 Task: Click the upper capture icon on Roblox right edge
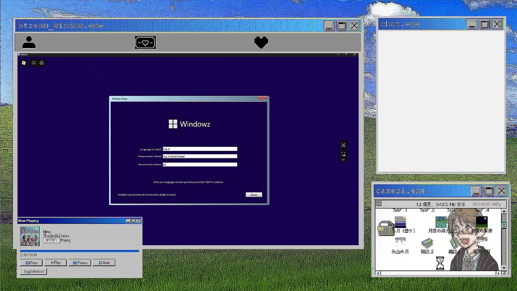click(343, 145)
